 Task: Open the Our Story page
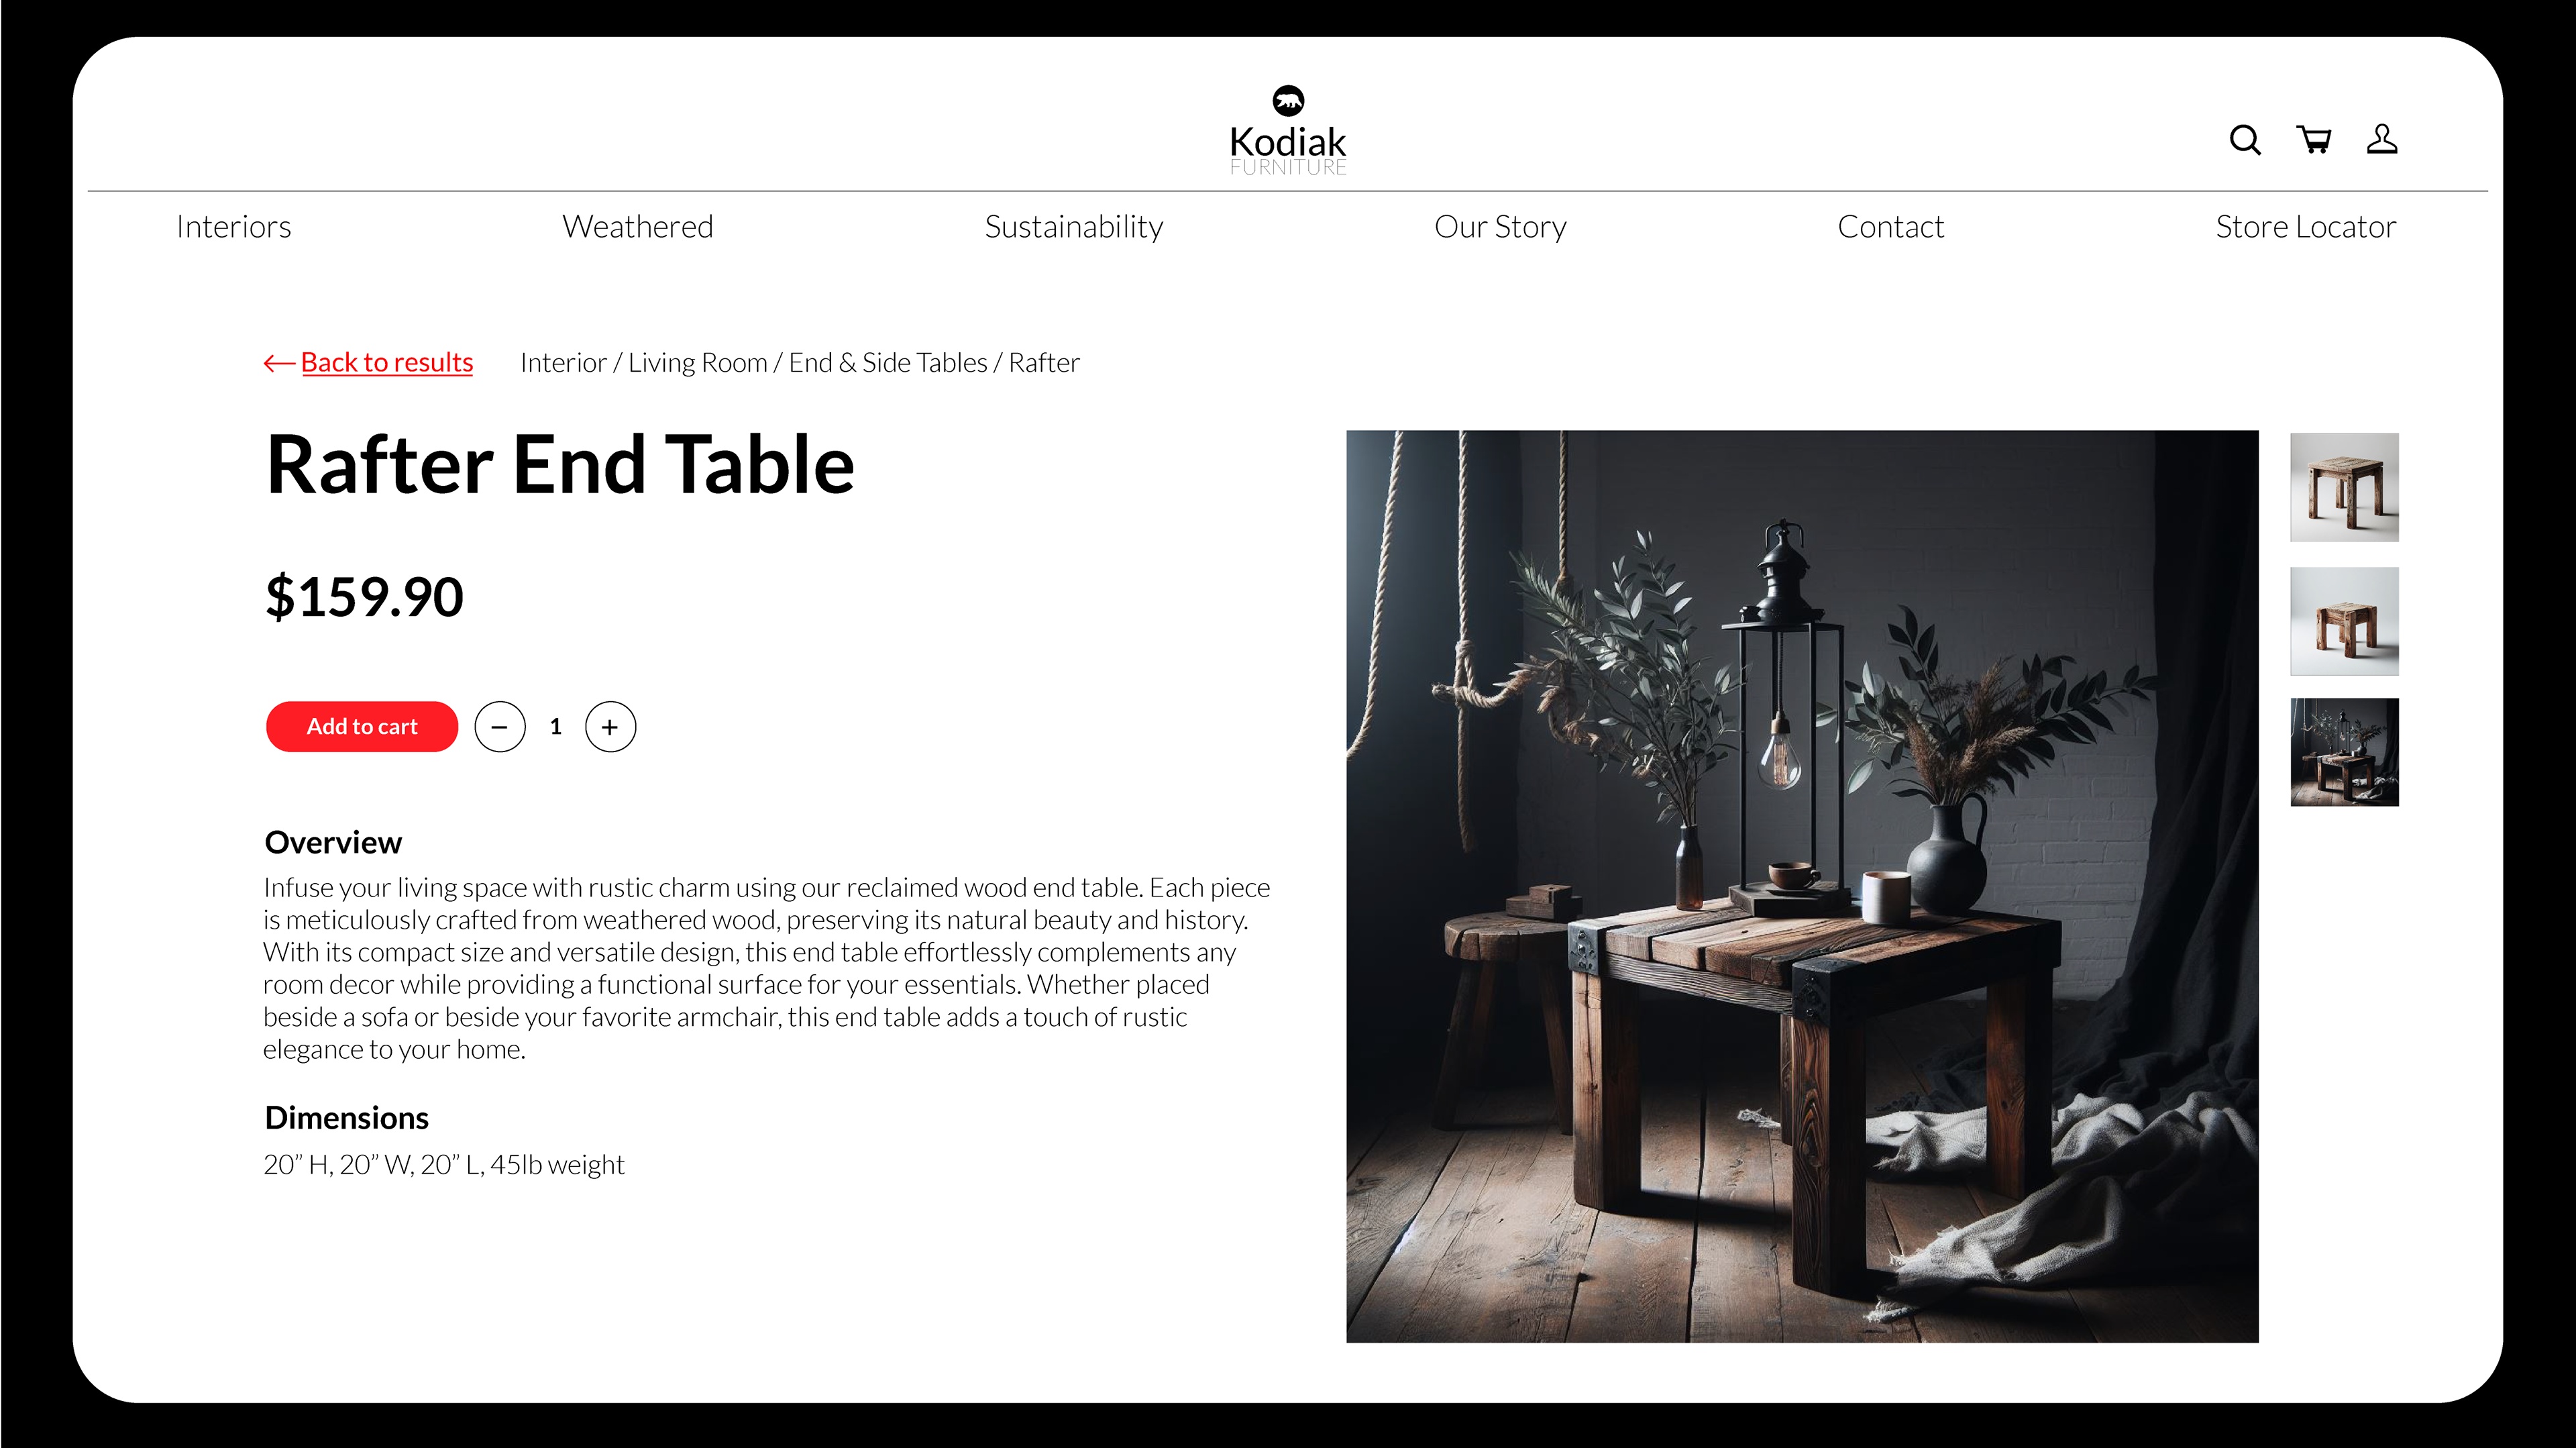coord(1500,227)
